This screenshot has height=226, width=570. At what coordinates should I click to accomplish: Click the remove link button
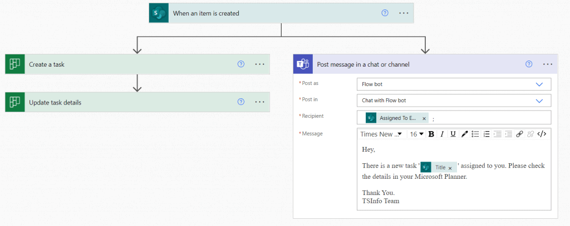pos(530,134)
